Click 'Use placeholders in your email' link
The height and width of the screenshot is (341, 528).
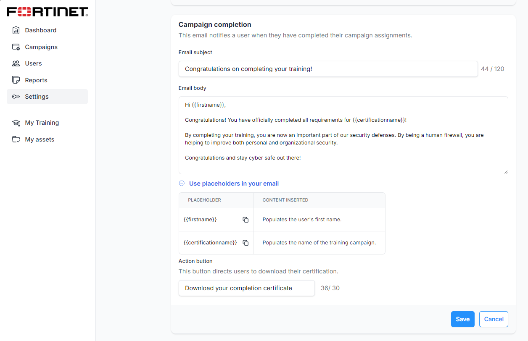coord(234,184)
